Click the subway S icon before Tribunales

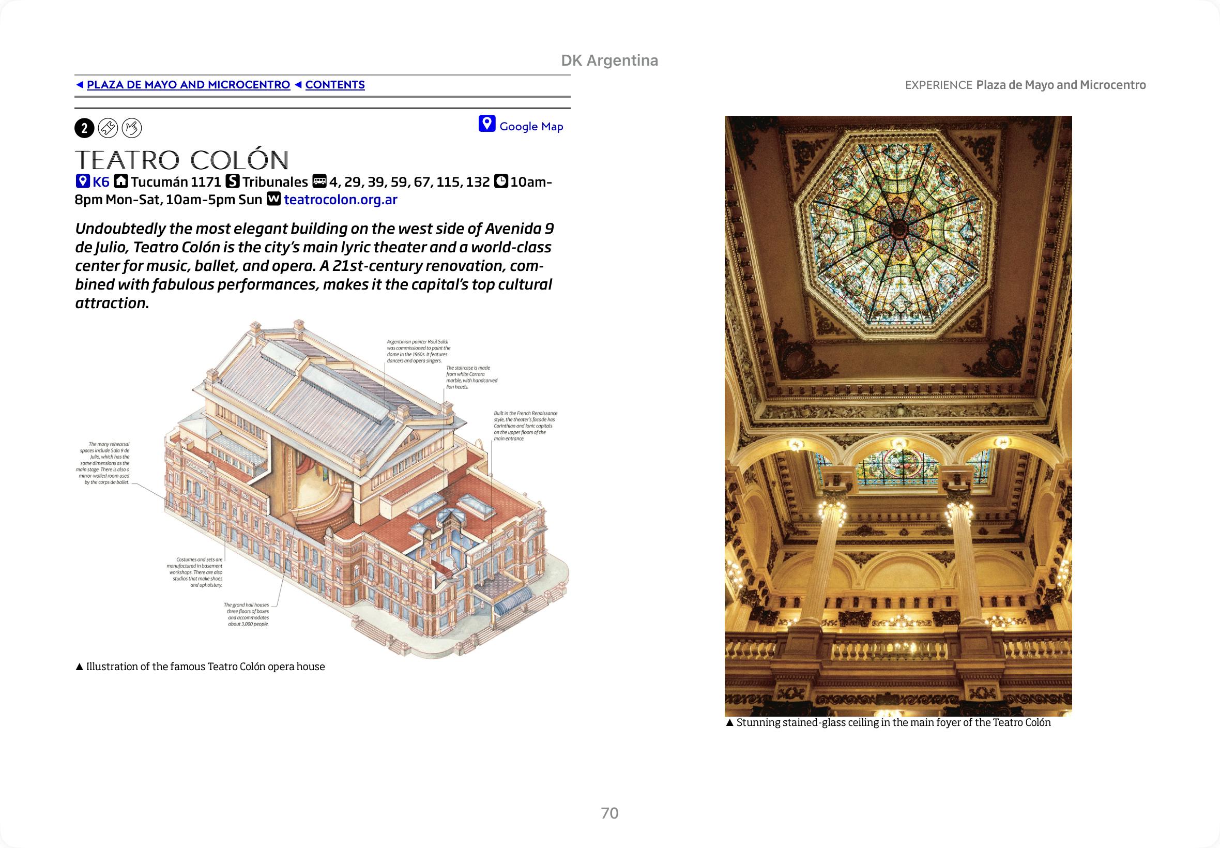[x=233, y=181]
